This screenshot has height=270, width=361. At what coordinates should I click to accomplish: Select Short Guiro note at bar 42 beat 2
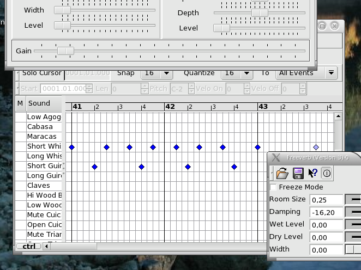pos(188,167)
